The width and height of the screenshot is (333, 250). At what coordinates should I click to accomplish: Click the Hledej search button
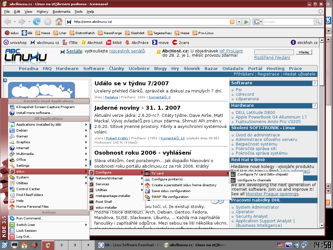tap(304, 52)
